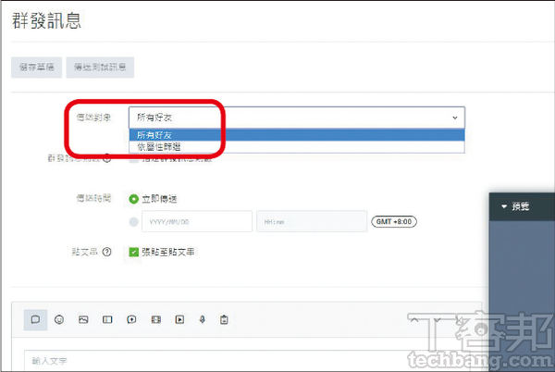Click the 儲存草稿 button
This screenshot has height=372, width=555.
36,68
